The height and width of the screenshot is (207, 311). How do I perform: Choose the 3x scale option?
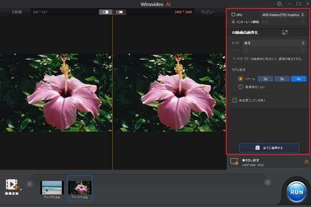pyautogui.click(x=282, y=79)
